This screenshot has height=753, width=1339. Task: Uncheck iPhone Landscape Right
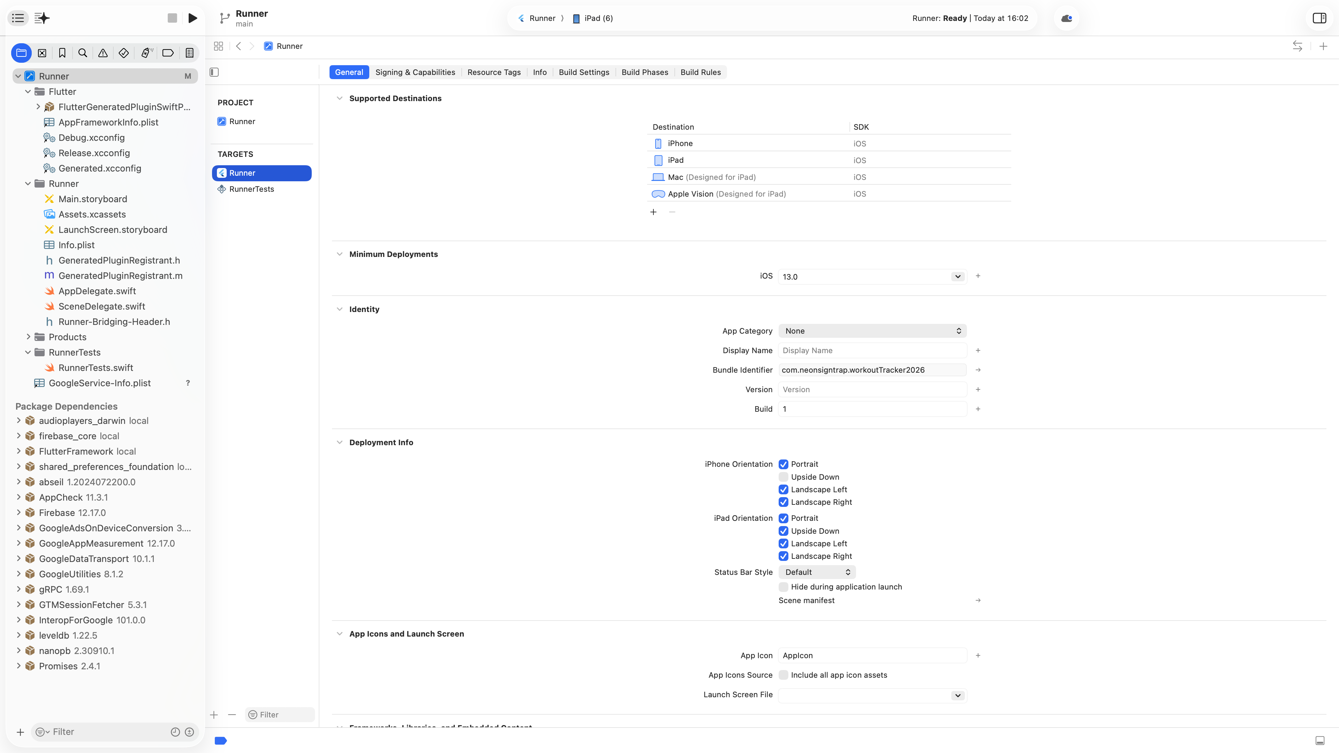(x=783, y=502)
